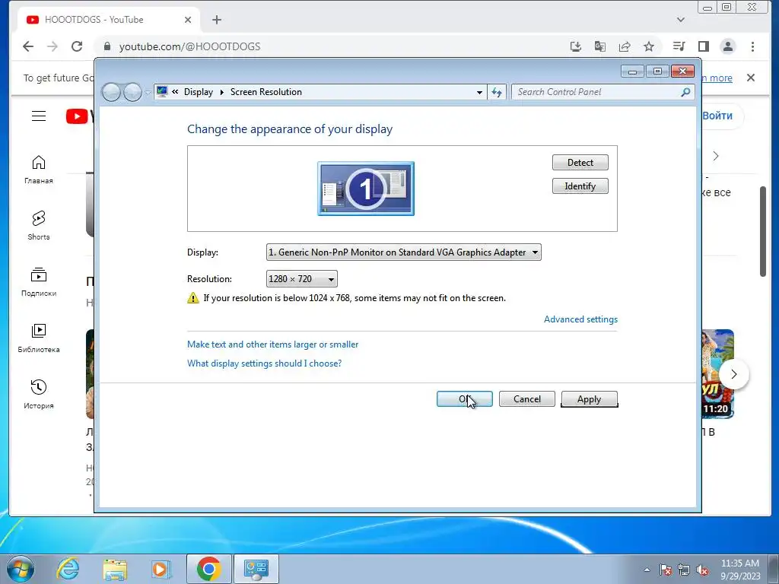Click the install app icon in Chrome's address bar
779x584 pixels.
[x=575, y=46]
